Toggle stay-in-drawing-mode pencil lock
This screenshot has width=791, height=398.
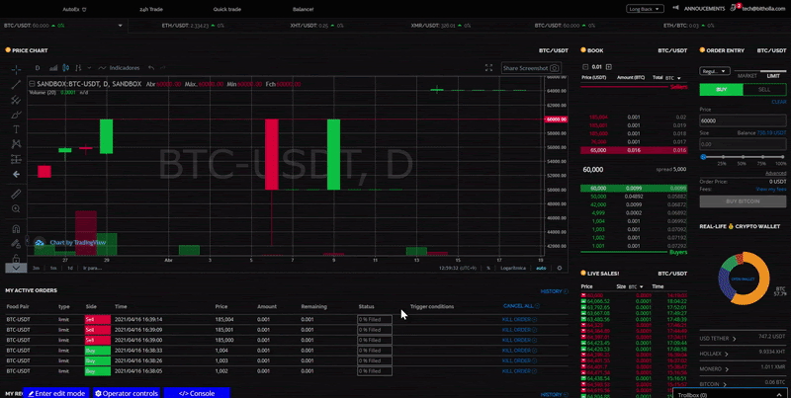(x=16, y=243)
